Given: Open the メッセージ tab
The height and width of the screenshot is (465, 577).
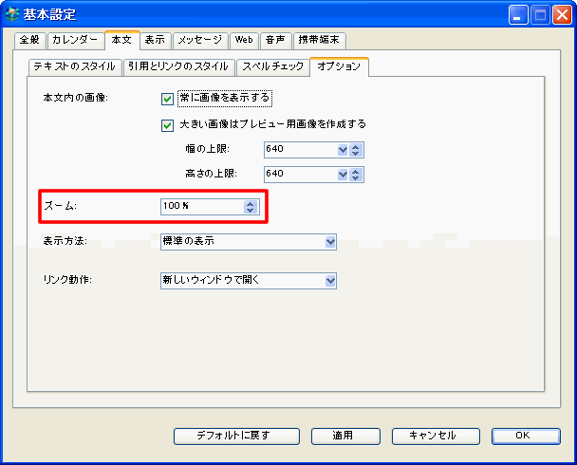Looking at the screenshot, I should point(200,40).
